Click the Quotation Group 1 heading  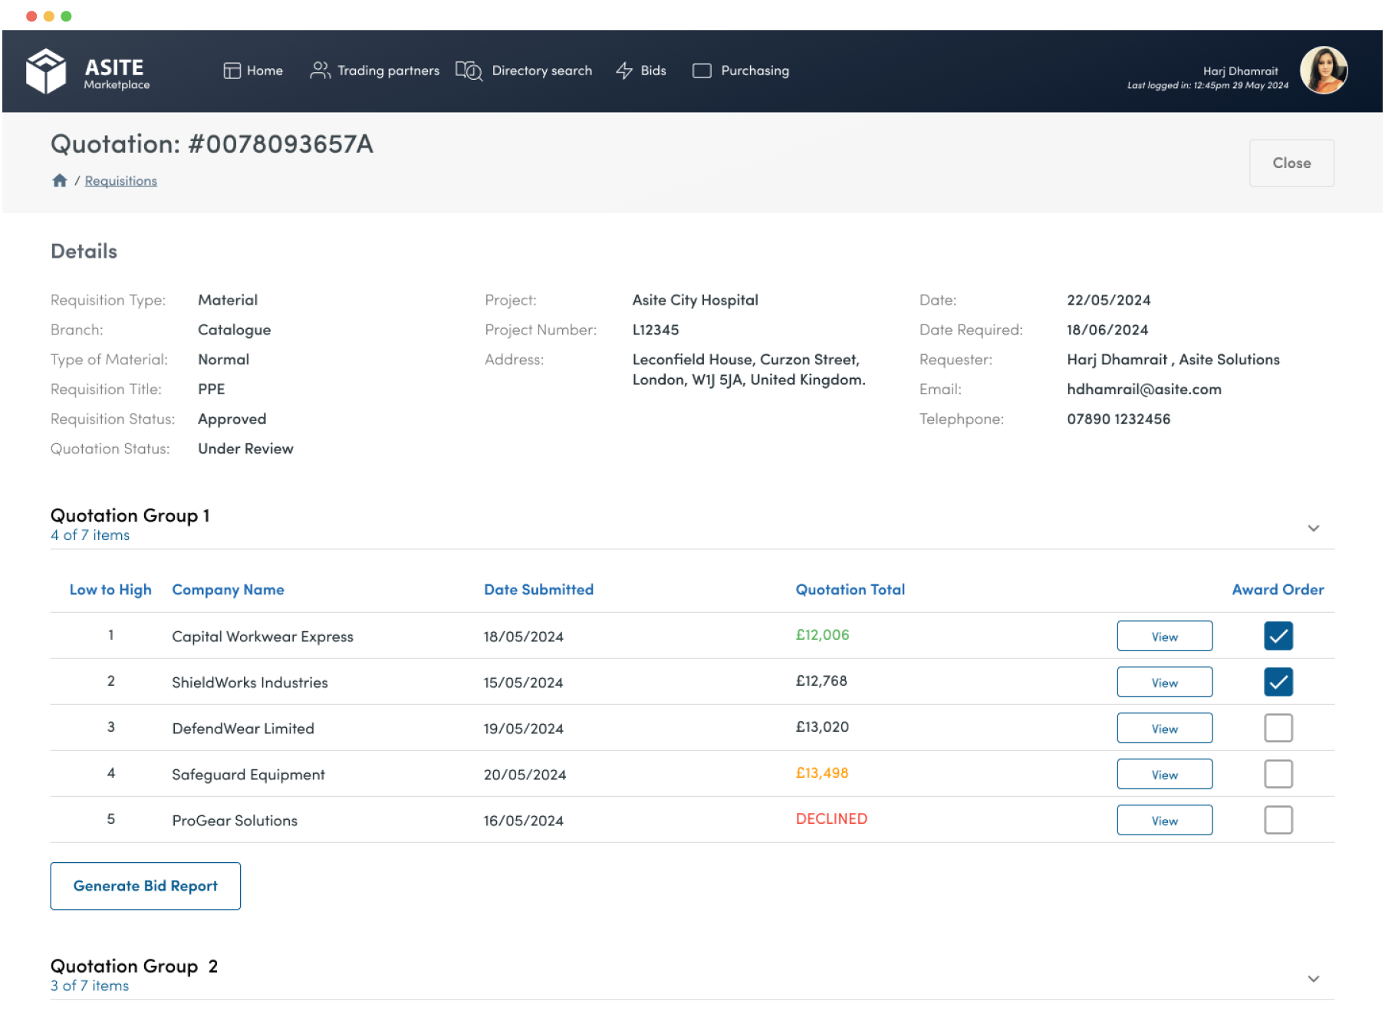pos(130,515)
